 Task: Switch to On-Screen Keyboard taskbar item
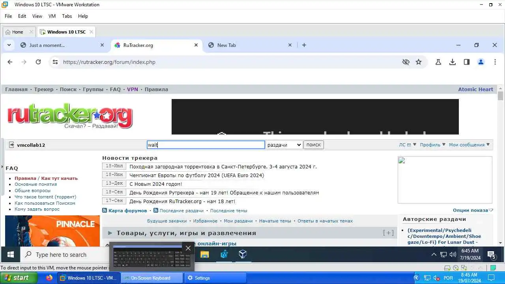(152, 278)
